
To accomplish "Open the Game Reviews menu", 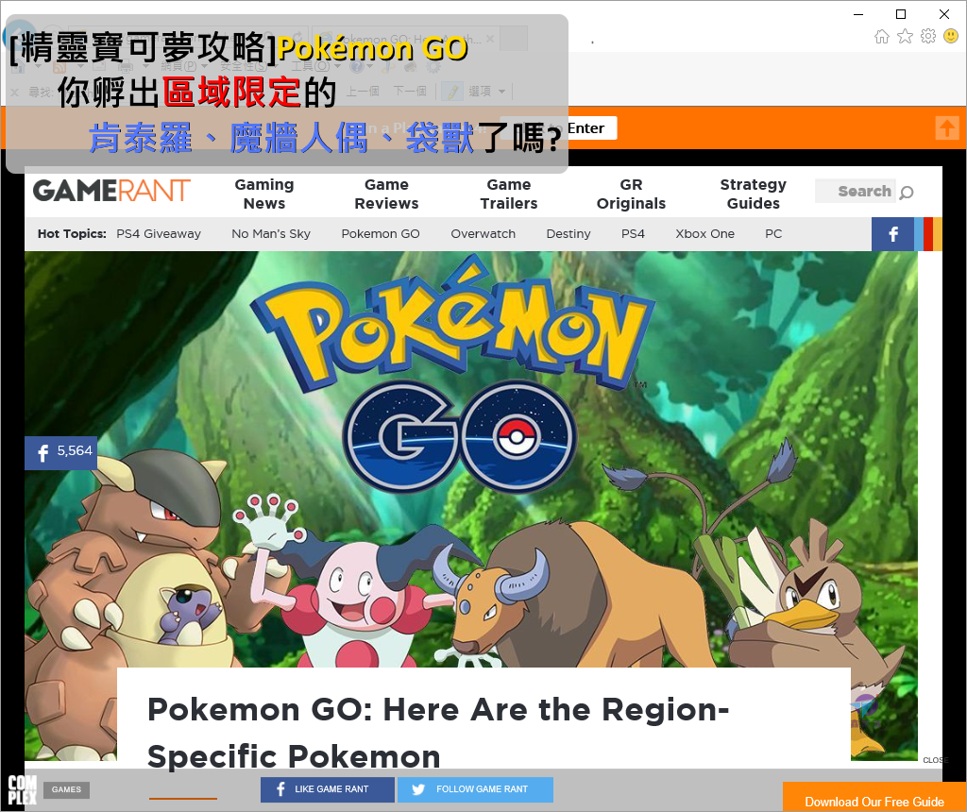I will click(x=386, y=195).
